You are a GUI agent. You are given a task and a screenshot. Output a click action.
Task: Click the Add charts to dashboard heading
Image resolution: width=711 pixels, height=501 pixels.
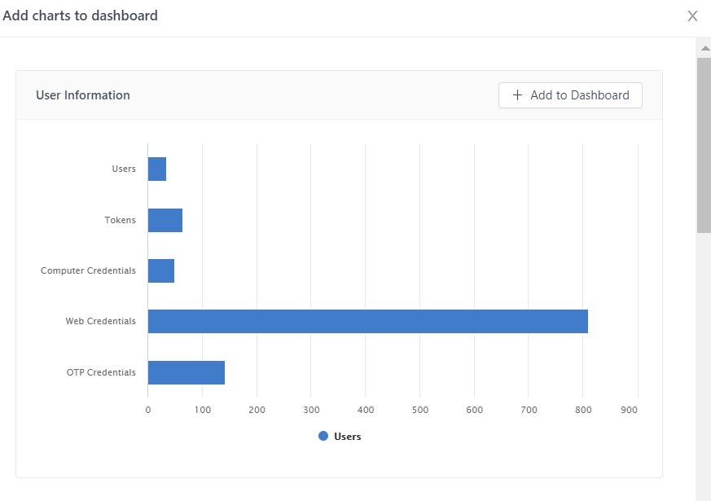(81, 15)
